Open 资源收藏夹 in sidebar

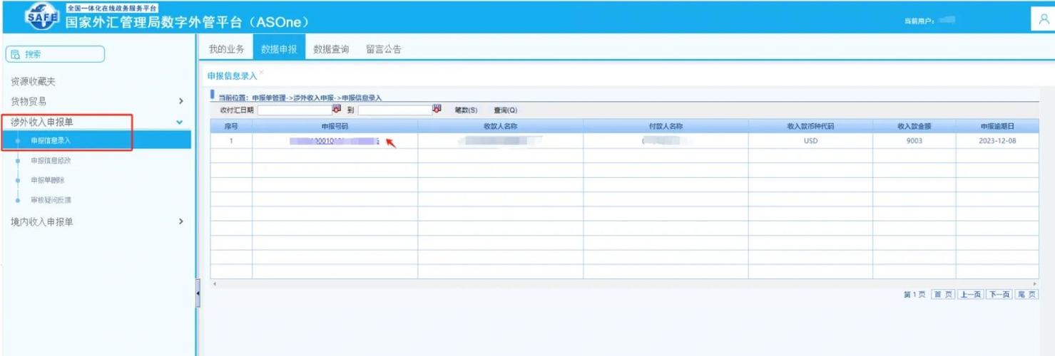[33, 82]
